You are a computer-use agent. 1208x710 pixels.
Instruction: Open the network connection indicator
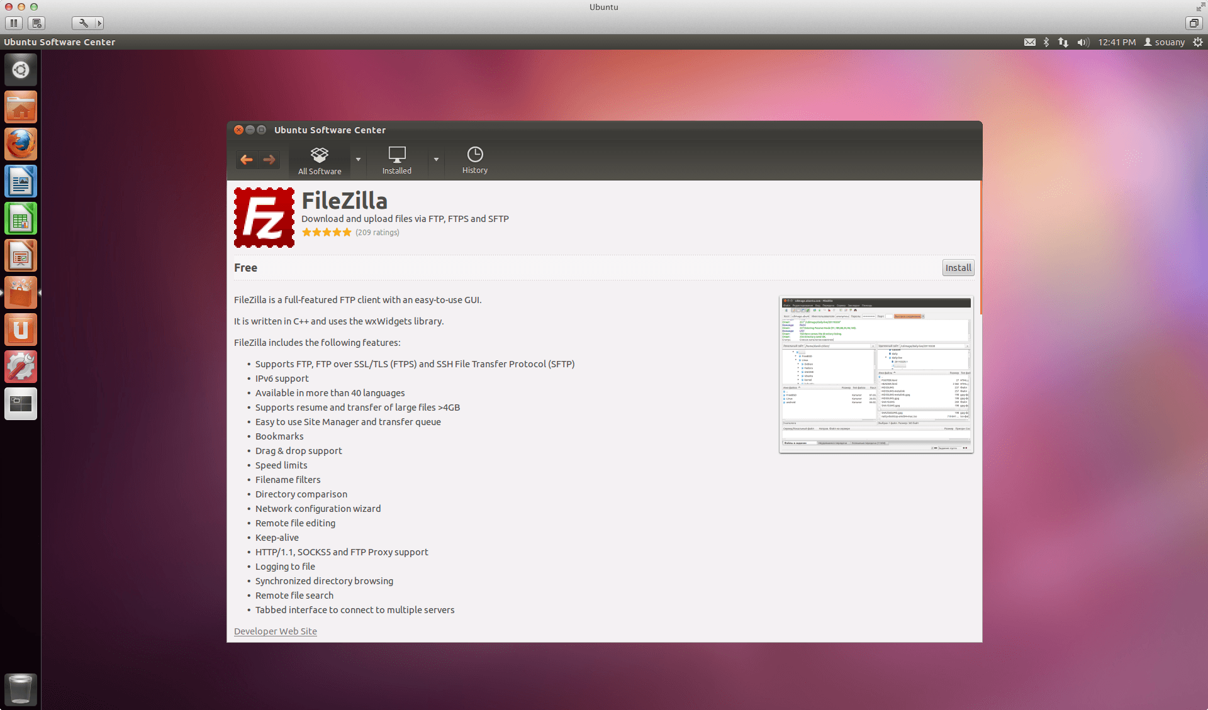click(1063, 42)
